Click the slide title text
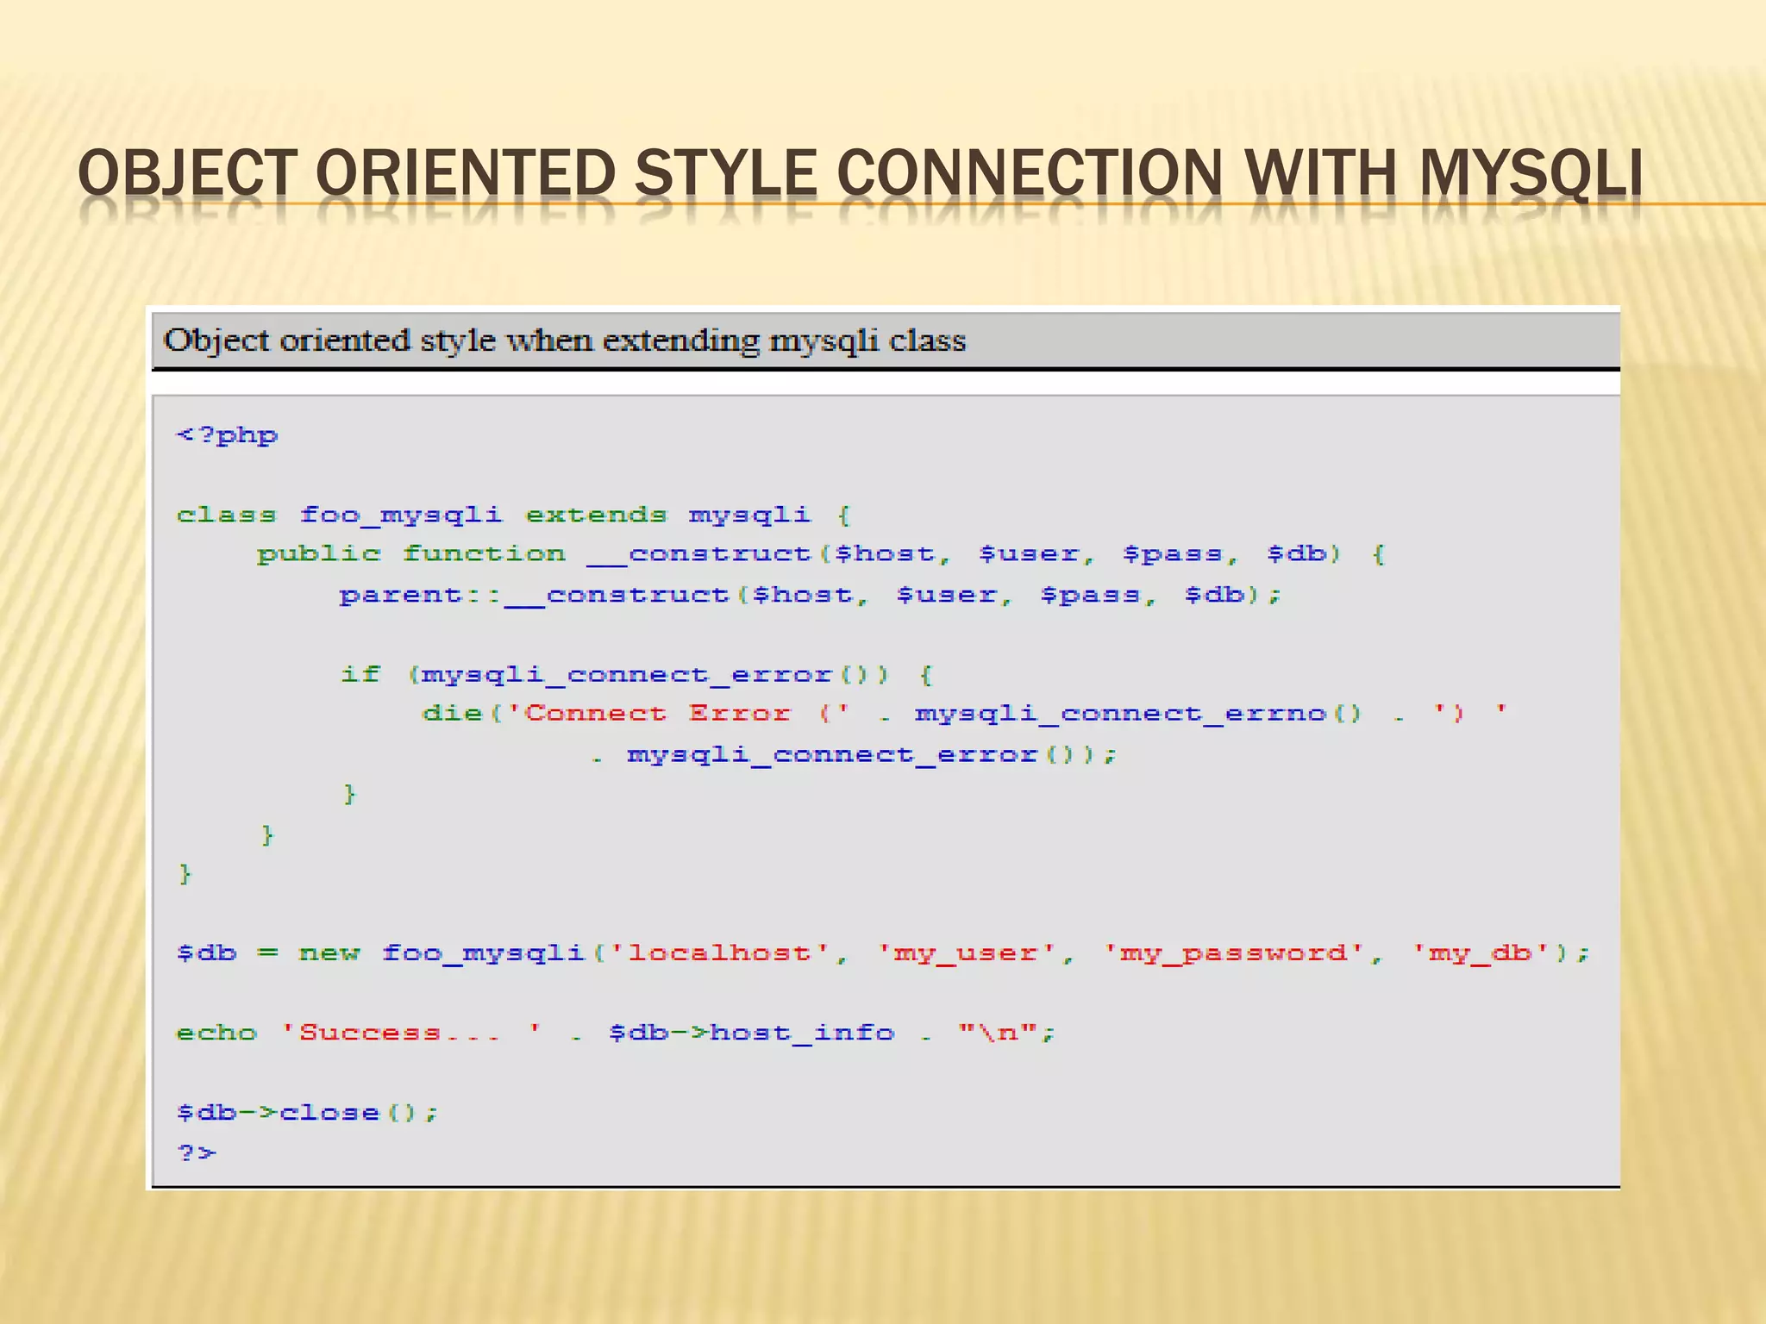 click(x=859, y=173)
